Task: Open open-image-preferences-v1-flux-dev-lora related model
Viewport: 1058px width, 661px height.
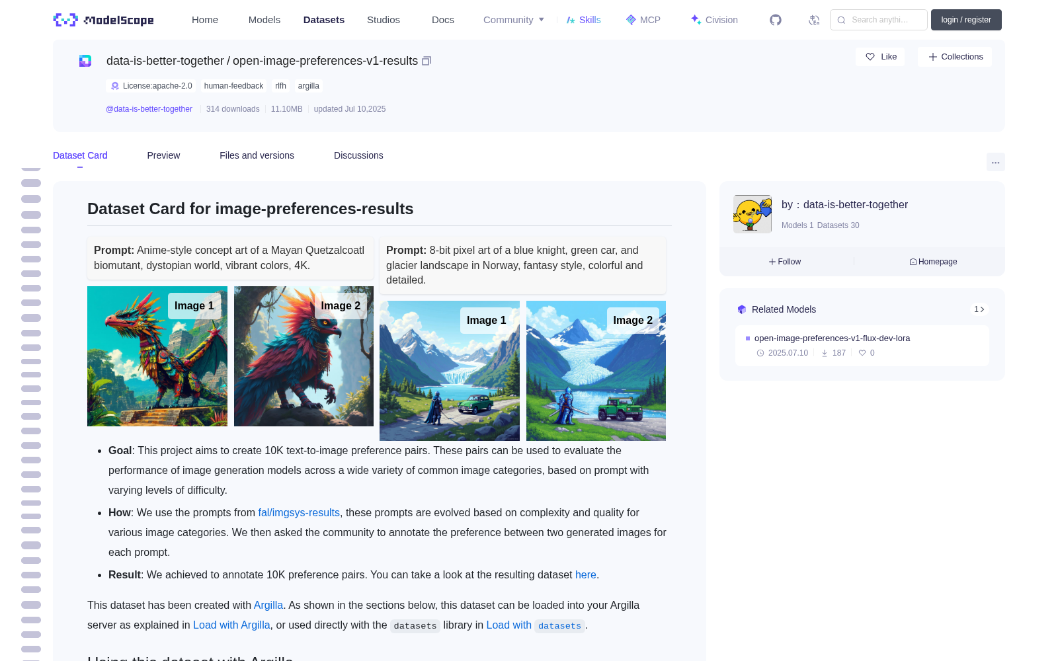Action: (832, 338)
